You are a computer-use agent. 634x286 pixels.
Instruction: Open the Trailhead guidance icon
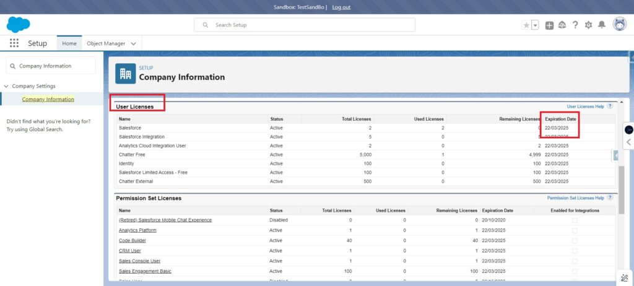(x=562, y=25)
